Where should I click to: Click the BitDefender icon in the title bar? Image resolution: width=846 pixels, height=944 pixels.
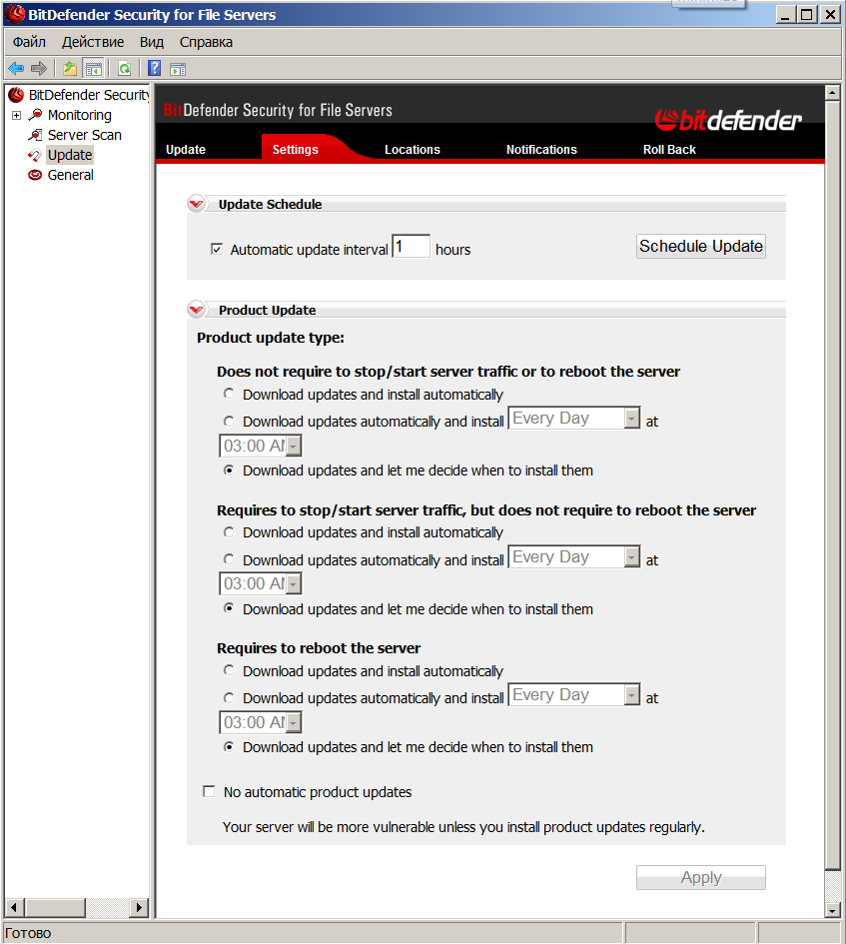pyautogui.click(x=14, y=14)
